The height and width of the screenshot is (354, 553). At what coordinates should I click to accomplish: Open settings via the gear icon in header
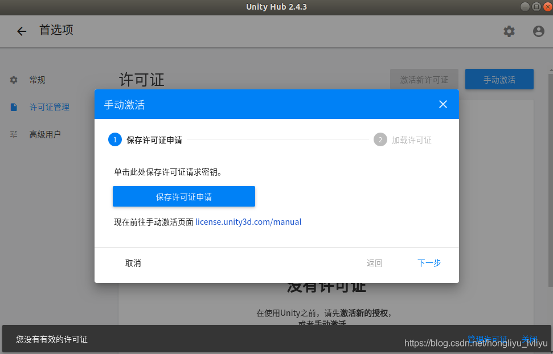point(509,31)
